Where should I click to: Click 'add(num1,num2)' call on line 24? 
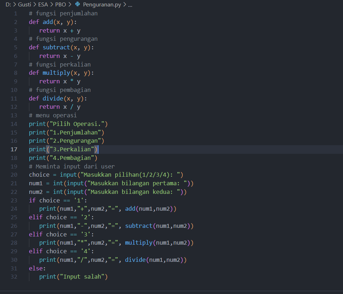(149, 209)
